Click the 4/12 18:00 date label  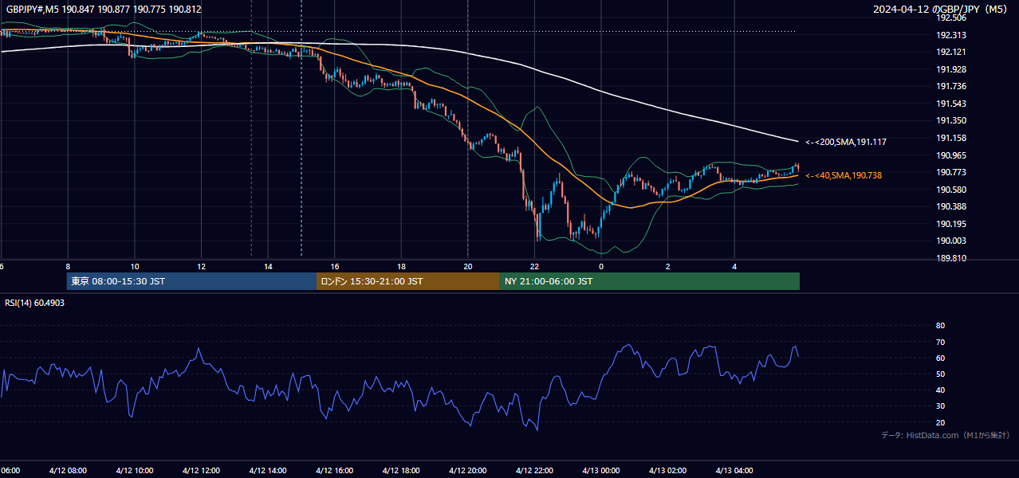point(401,470)
